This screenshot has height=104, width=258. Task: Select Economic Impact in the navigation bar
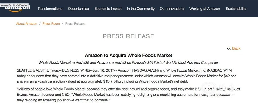[108, 9]
